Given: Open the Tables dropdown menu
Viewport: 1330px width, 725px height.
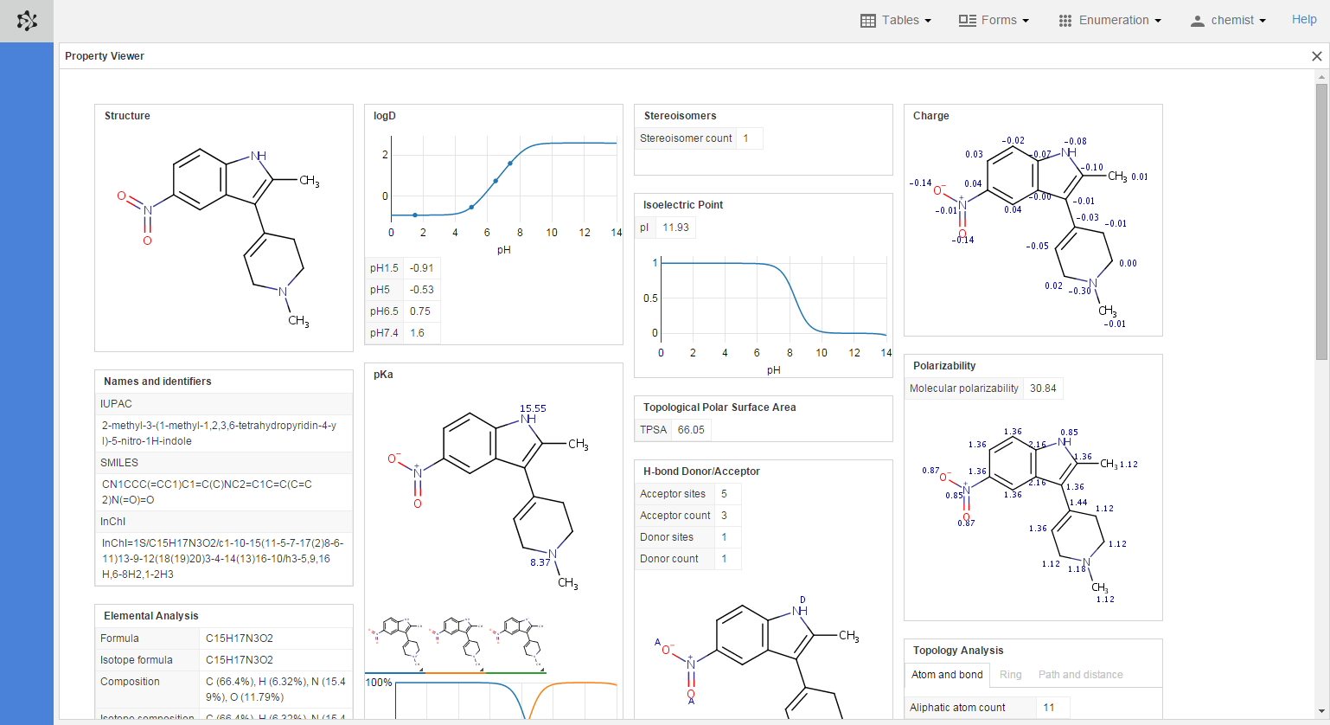Looking at the screenshot, I should [896, 21].
